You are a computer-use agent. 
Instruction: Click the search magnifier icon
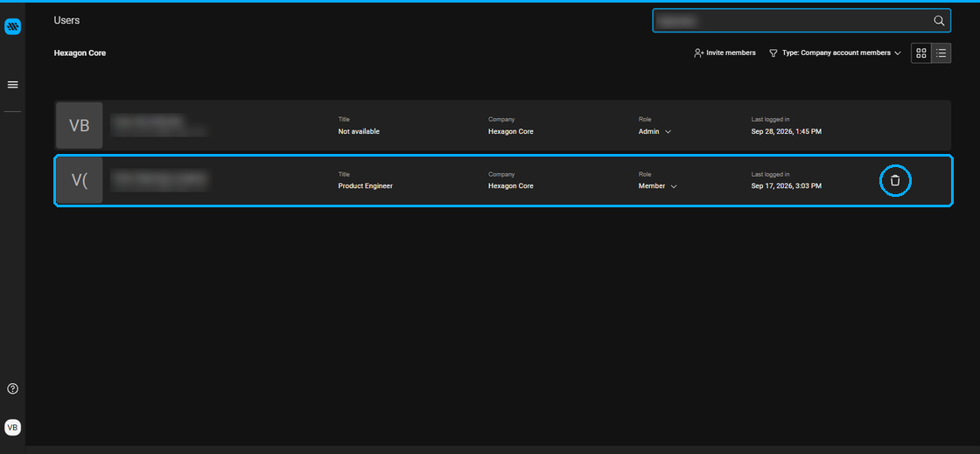click(939, 21)
